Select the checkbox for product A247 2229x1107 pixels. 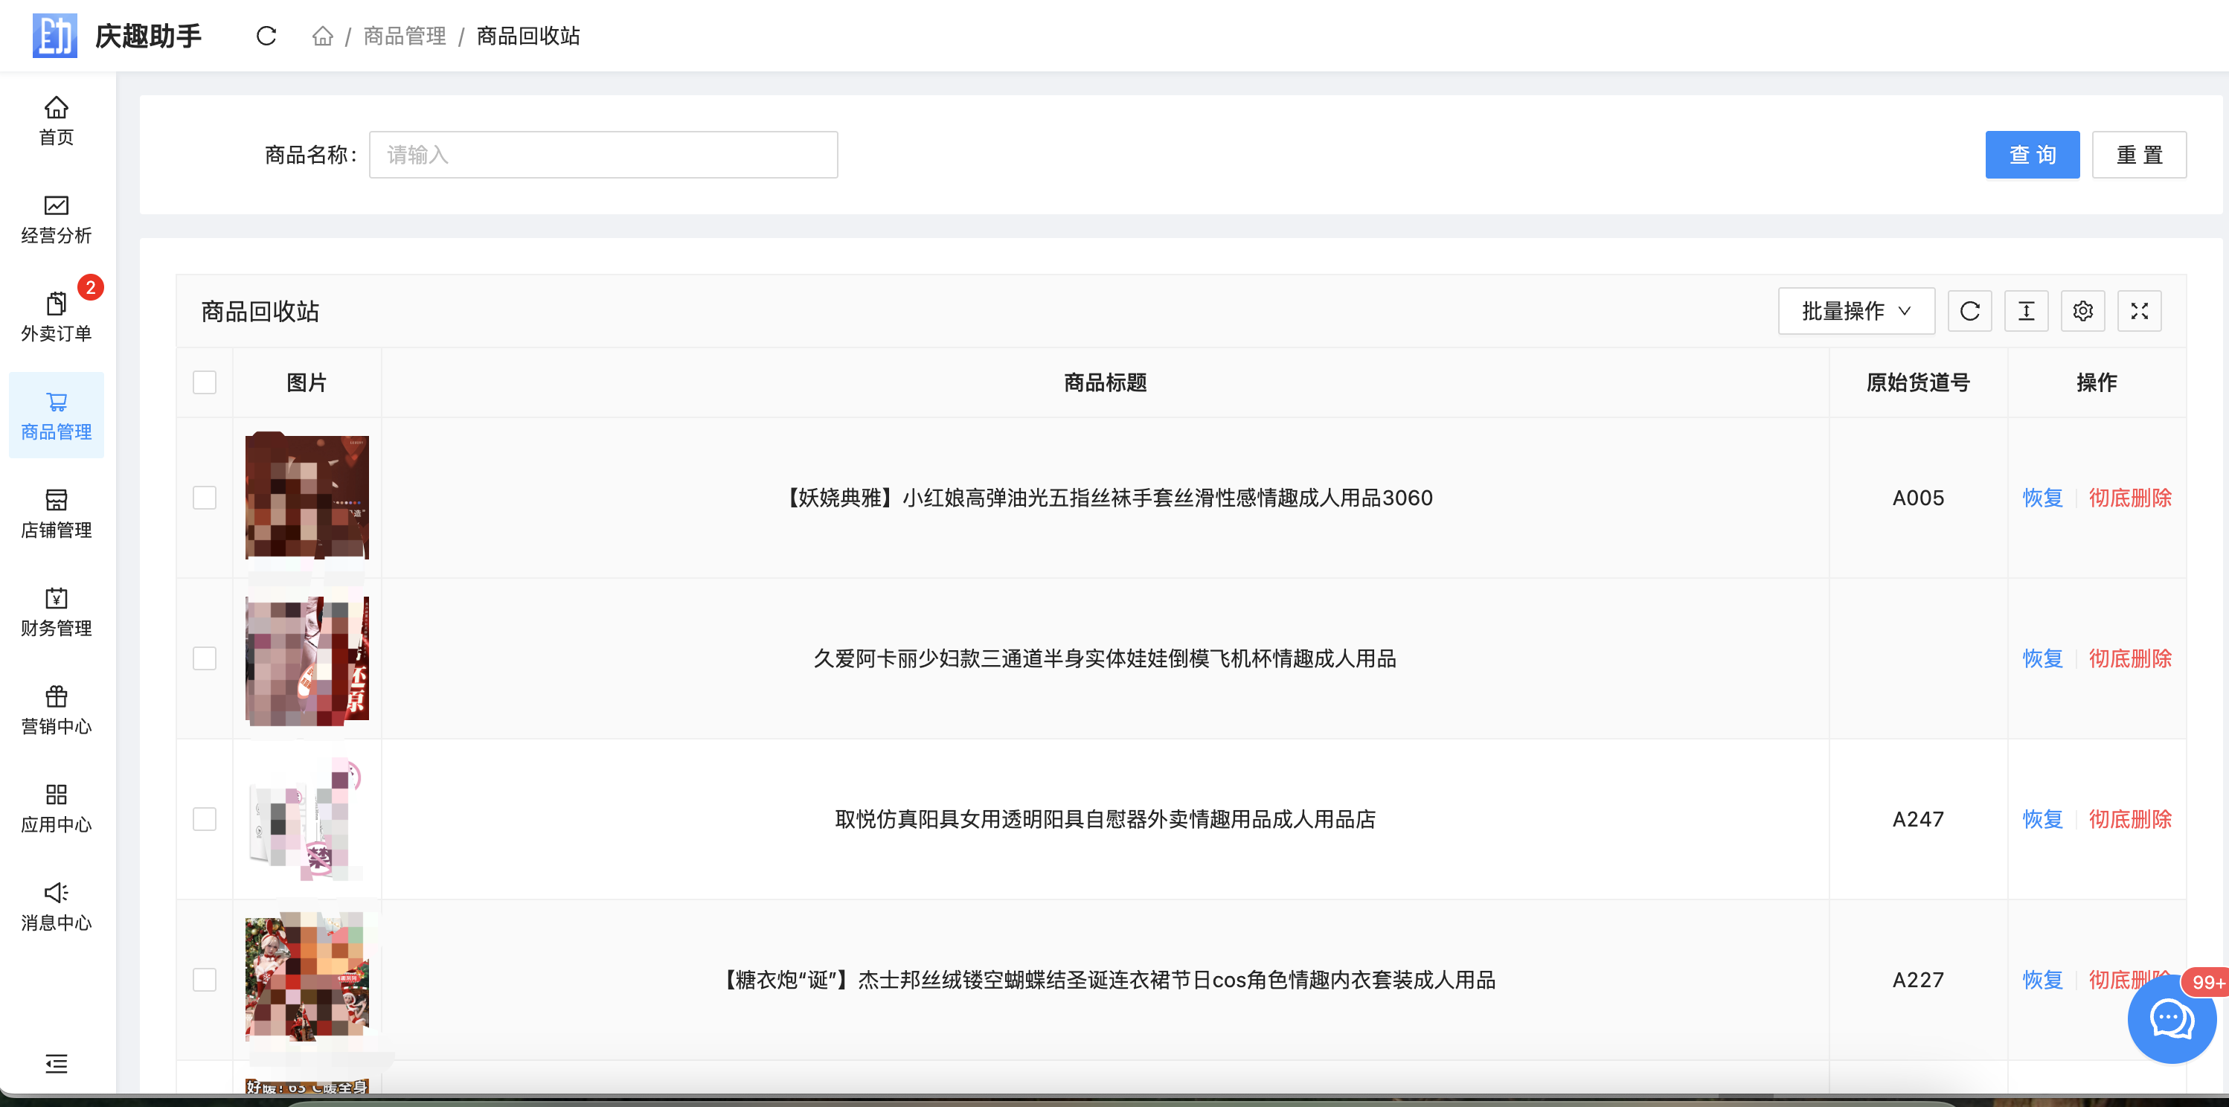(x=204, y=819)
